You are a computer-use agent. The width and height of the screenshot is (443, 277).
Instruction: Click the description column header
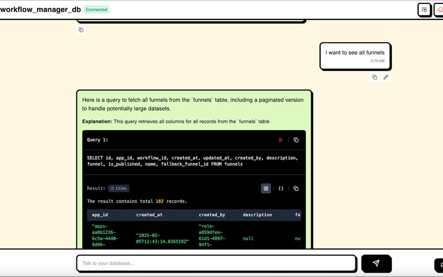pyautogui.click(x=257, y=215)
